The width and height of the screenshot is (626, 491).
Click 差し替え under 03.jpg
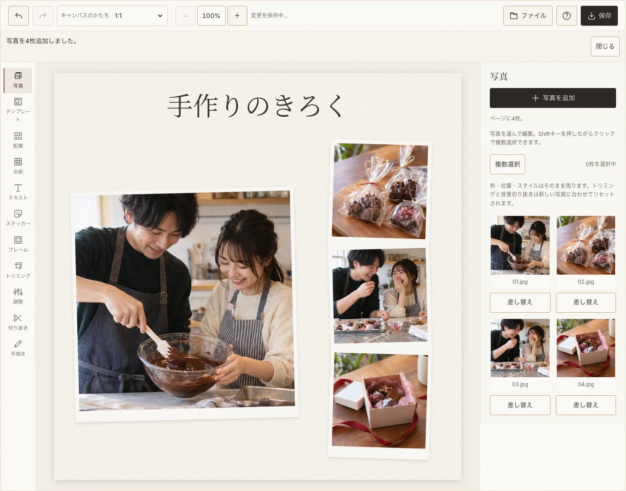pos(520,405)
